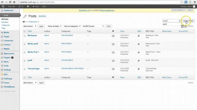Click Add New beside Posts heading
The height and width of the screenshot is (110, 197).
(42, 16)
